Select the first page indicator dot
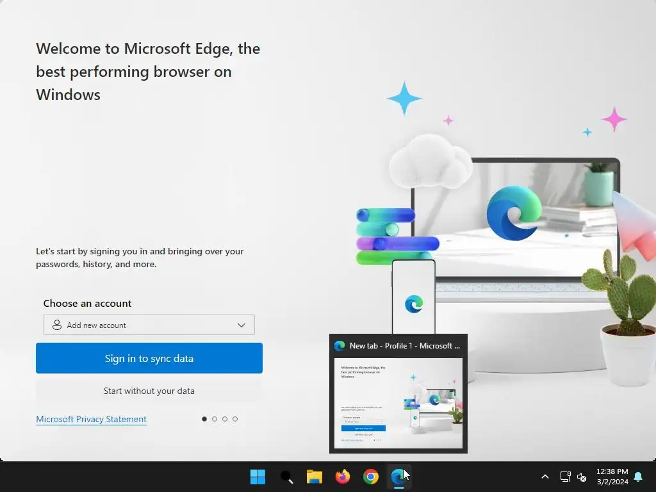Viewport: 656px width, 492px height. pos(204,419)
